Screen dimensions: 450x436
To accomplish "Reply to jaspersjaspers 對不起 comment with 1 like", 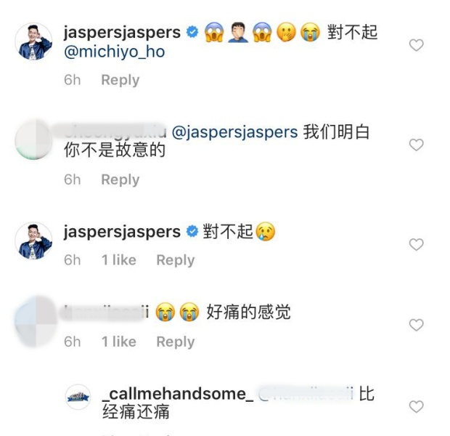I will [x=176, y=260].
